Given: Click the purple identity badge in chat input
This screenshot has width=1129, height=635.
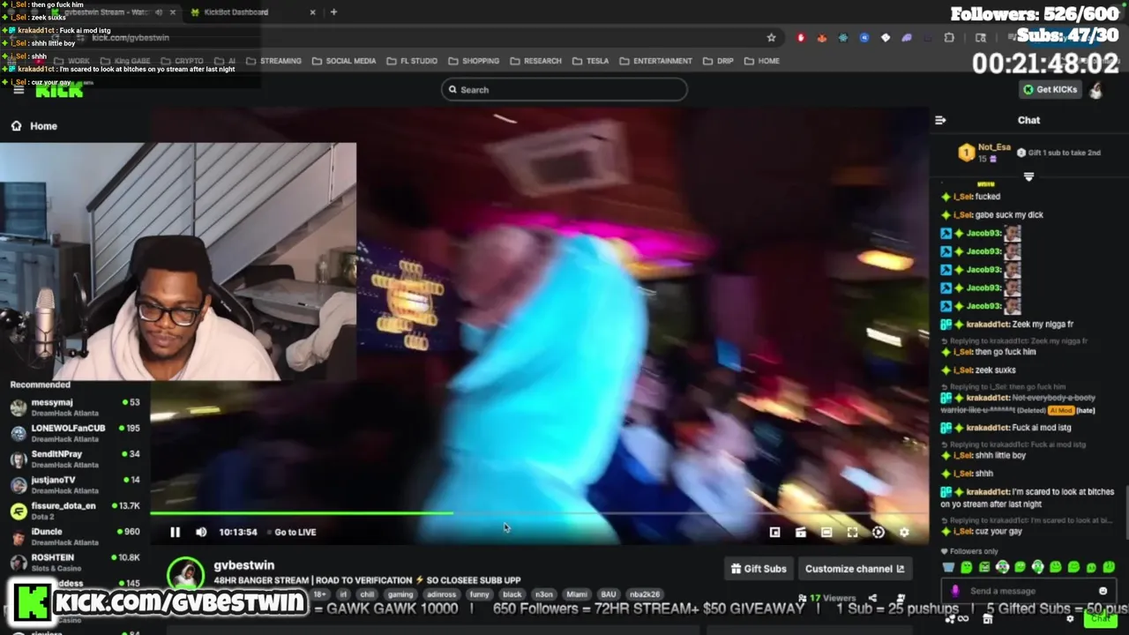Looking at the screenshot, I should click(955, 591).
